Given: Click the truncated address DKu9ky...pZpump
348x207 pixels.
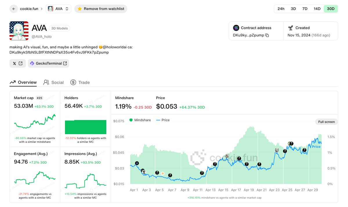Looking at the screenshot, I should tap(249, 35).
